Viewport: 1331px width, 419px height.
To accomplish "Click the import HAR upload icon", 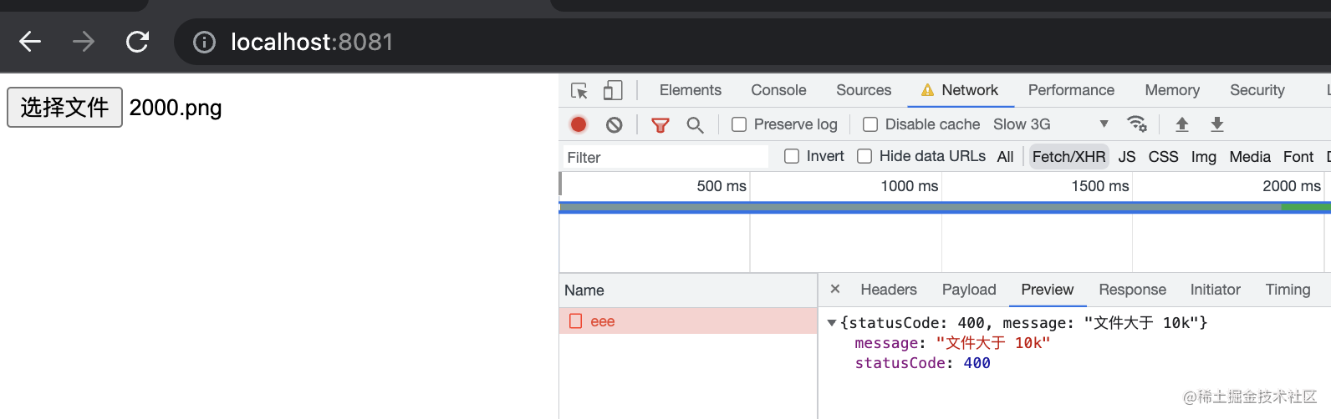I will coord(1182,124).
